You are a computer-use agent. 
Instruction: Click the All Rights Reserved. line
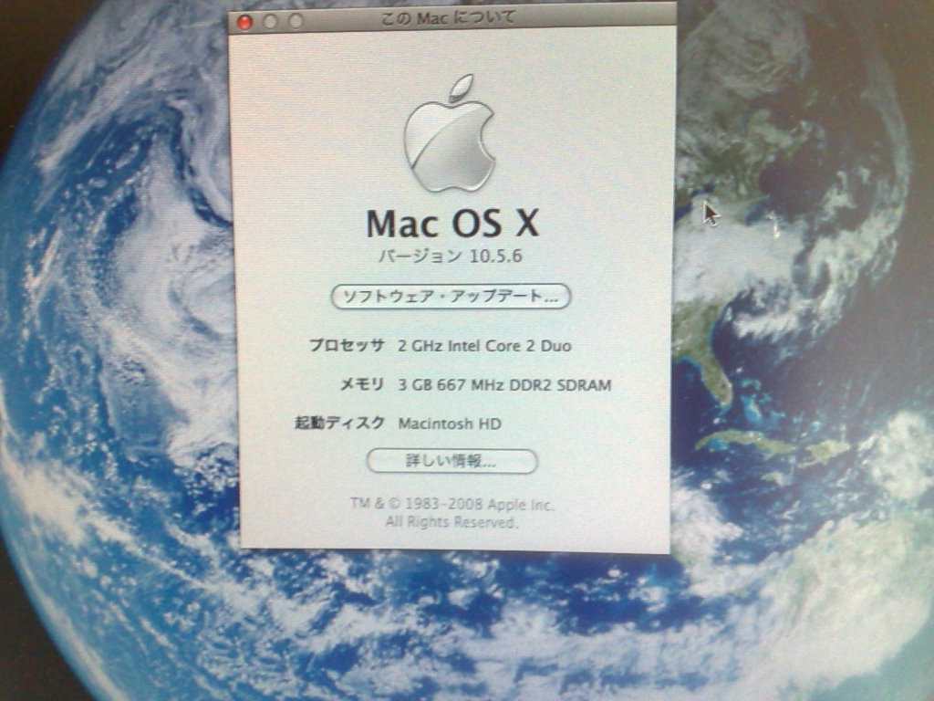tap(451, 522)
